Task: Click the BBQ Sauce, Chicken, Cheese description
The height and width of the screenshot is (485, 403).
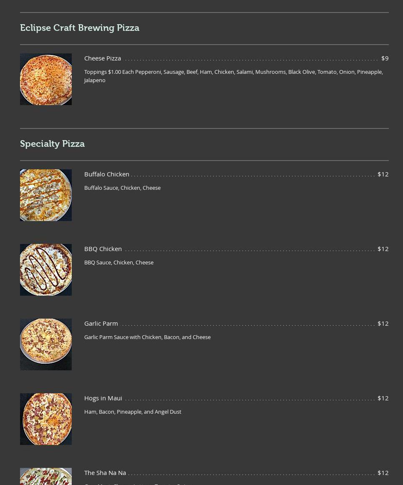Action: (119, 262)
